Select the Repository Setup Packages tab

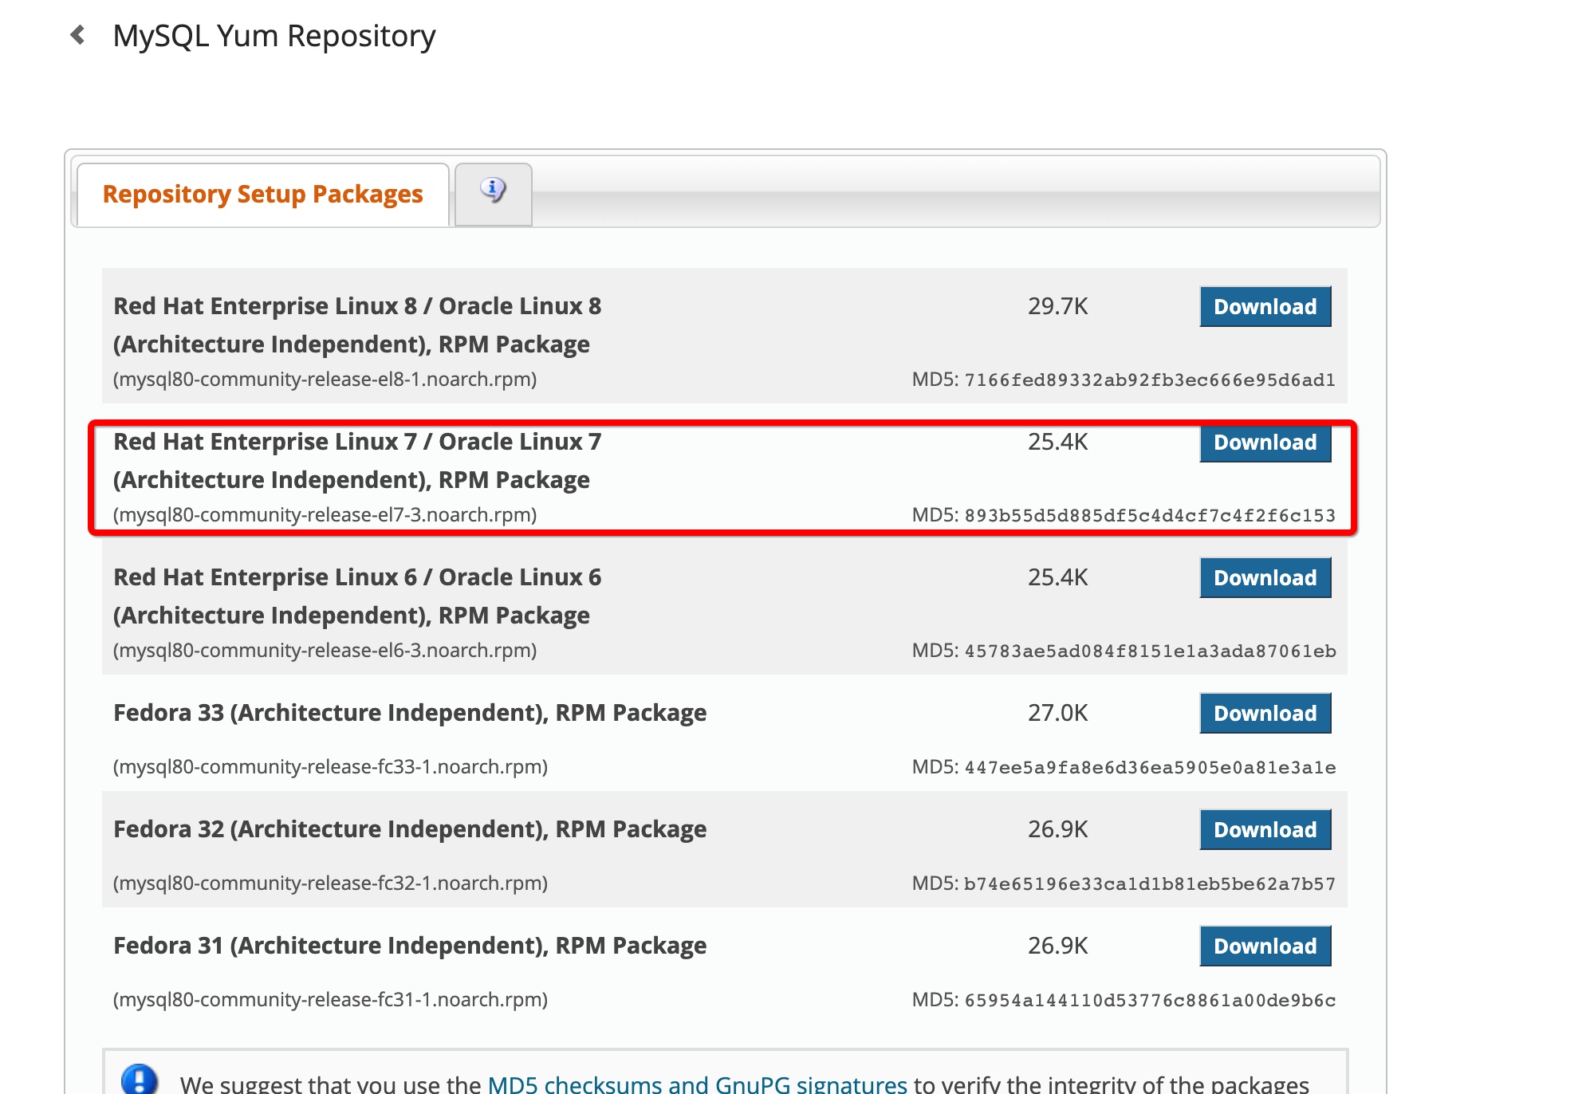(x=262, y=195)
